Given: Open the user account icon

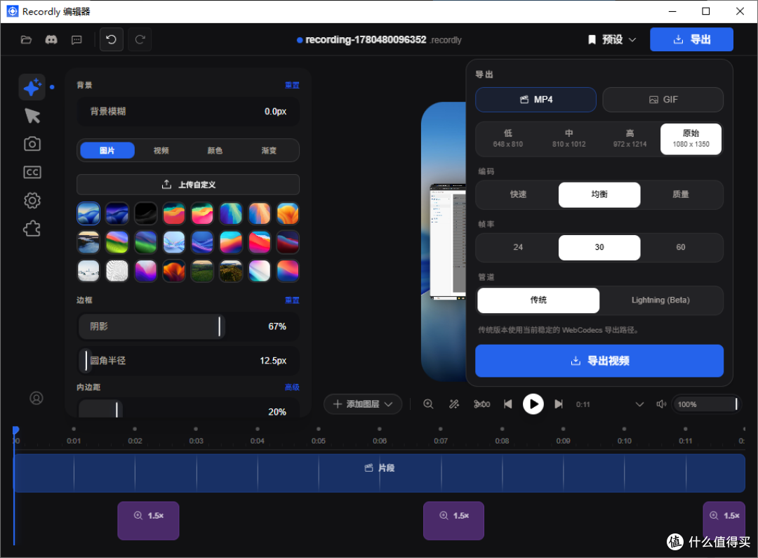Looking at the screenshot, I should coord(36,398).
